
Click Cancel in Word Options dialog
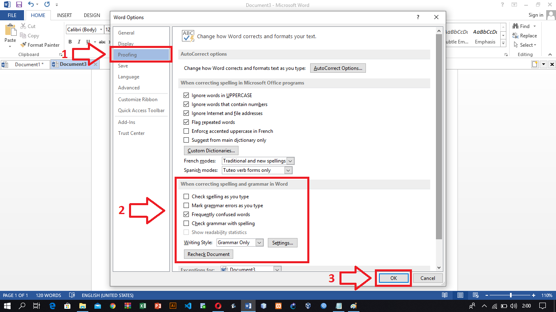[428, 278]
